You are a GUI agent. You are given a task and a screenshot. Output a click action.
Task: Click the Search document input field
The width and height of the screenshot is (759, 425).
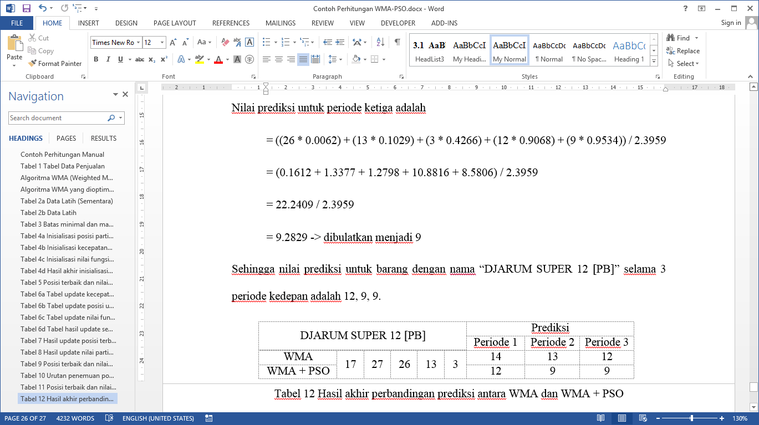point(58,118)
